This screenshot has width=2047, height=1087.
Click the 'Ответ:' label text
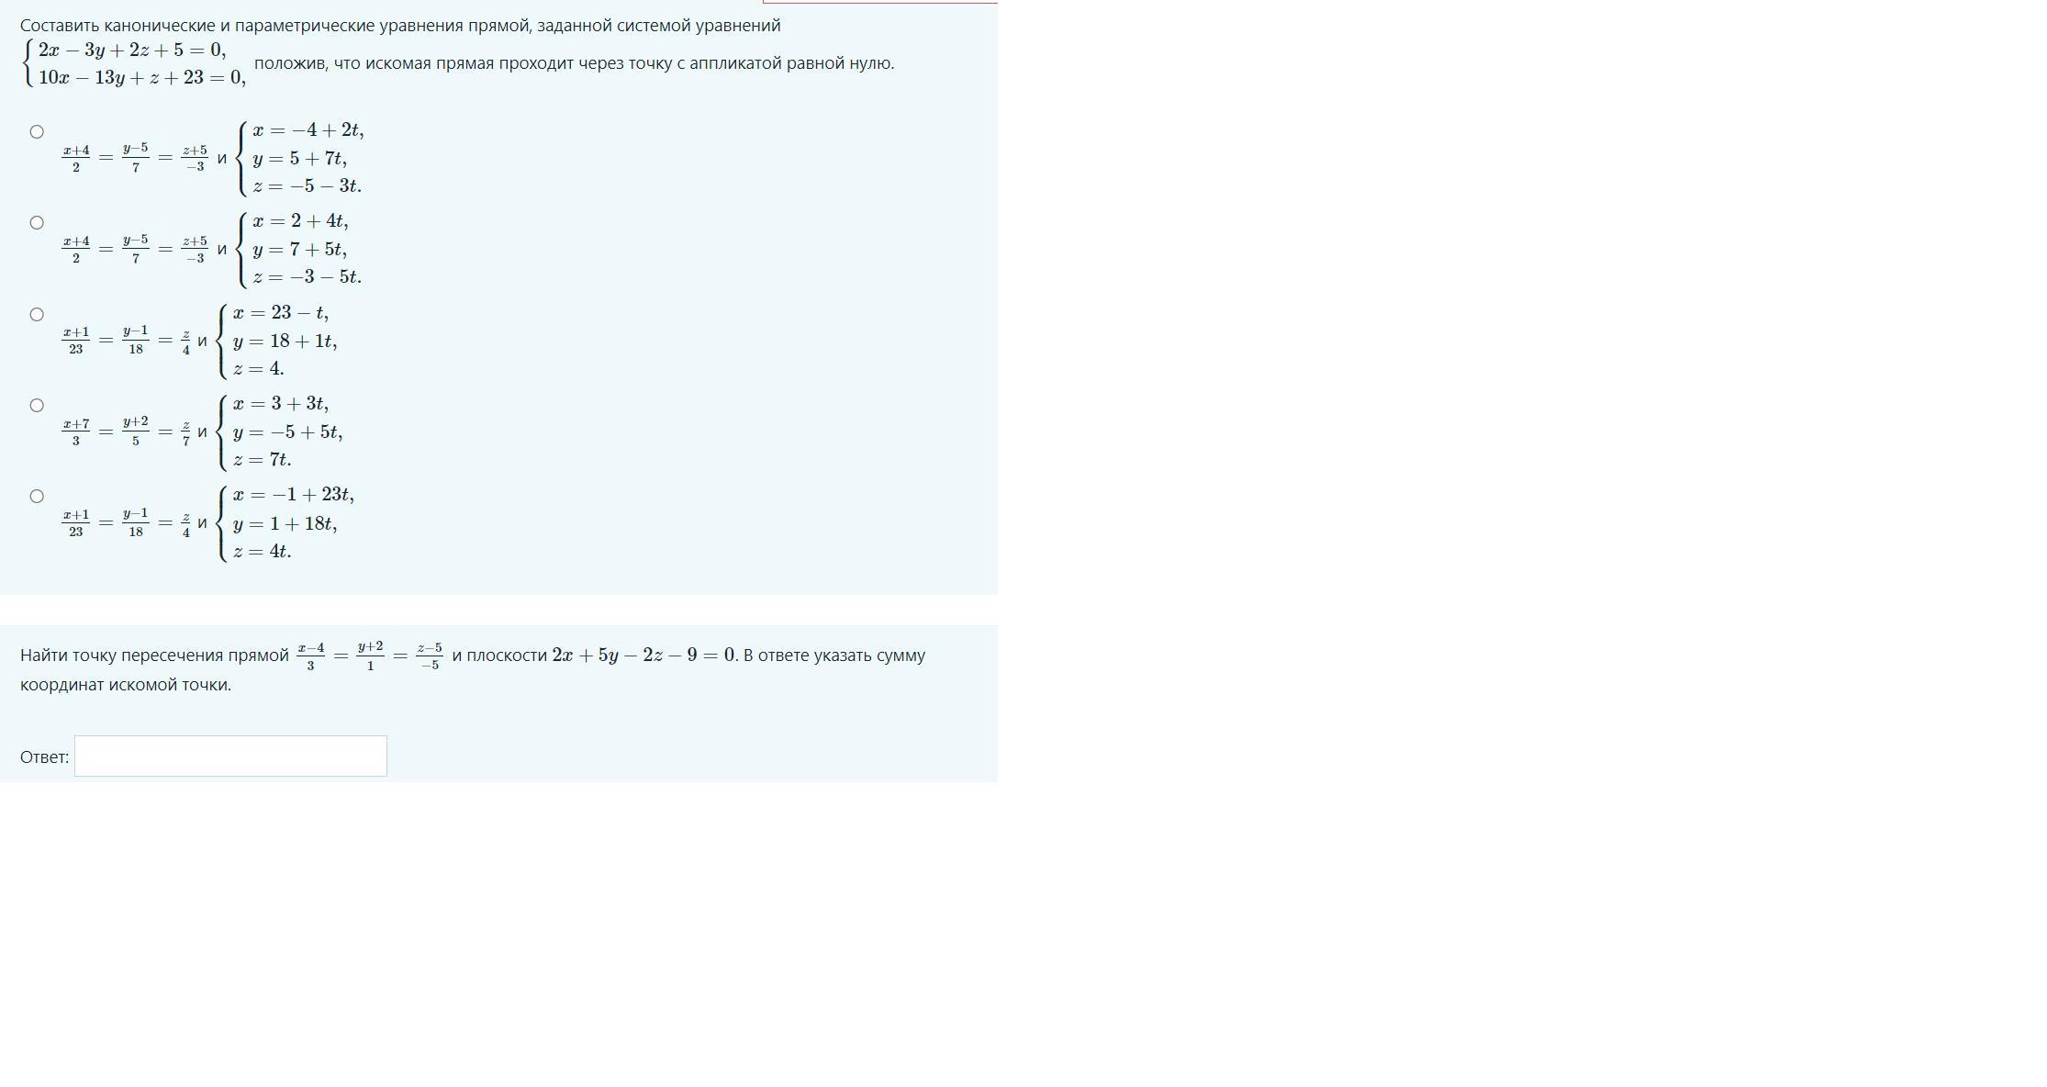click(x=44, y=756)
